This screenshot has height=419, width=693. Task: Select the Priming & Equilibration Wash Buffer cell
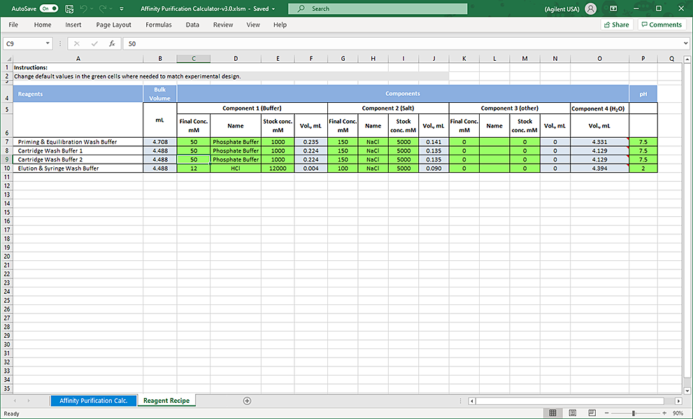tap(78, 142)
